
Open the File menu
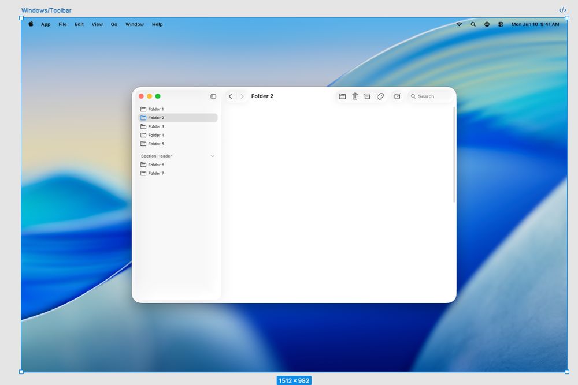coord(62,24)
